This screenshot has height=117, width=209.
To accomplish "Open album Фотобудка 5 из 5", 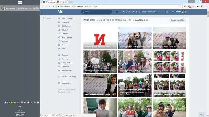I will coord(135,38).
